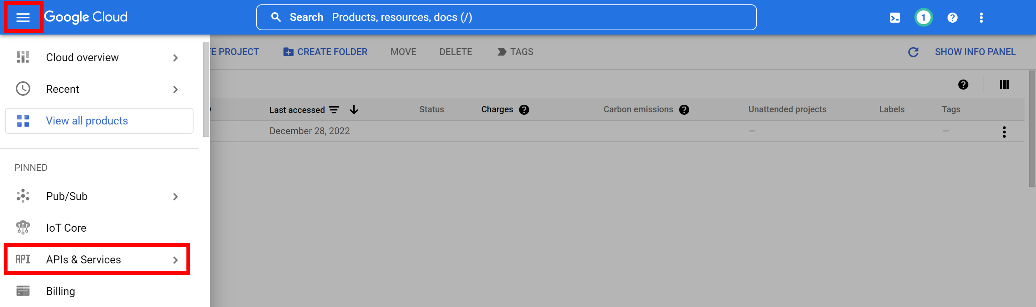Click the Carbon emissions help tooltip
The width and height of the screenshot is (1036, 307).
[x=685, y=109]
